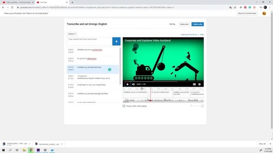Click Return to YouTube Studio button
273x153 pixels.
click(247, 13)
